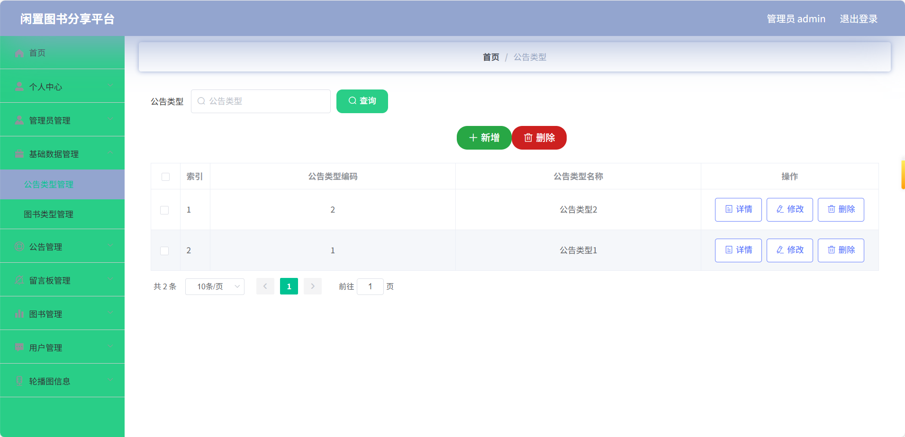
Task: Click the home icon beside 首页 in sidebar
Action: (19, 53)
